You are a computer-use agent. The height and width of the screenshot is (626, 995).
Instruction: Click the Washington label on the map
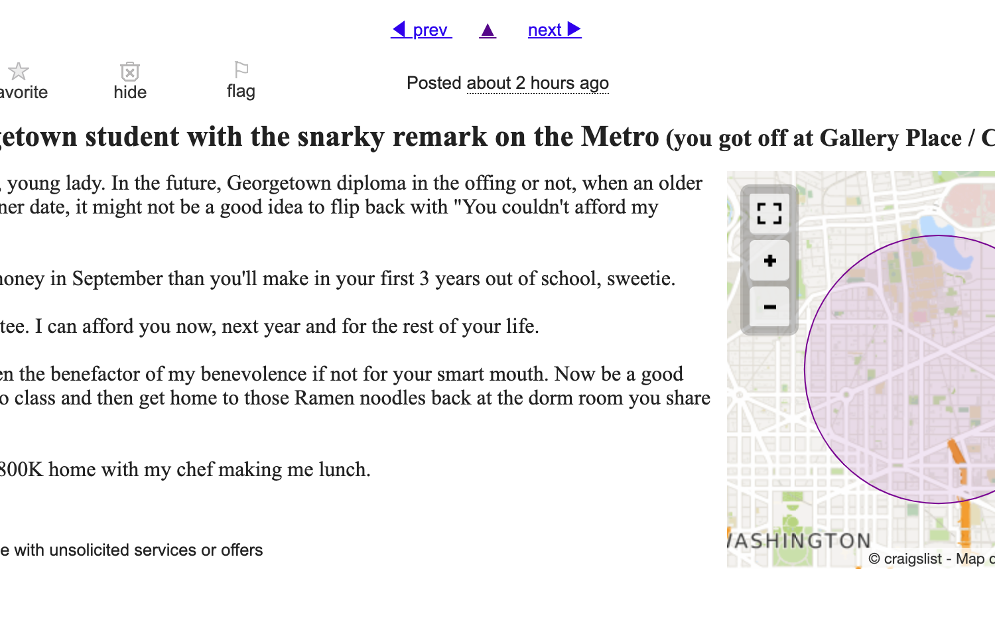(x=799, y=541)
